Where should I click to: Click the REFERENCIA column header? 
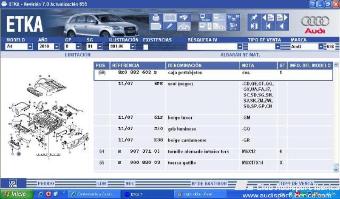click(138, 65)
